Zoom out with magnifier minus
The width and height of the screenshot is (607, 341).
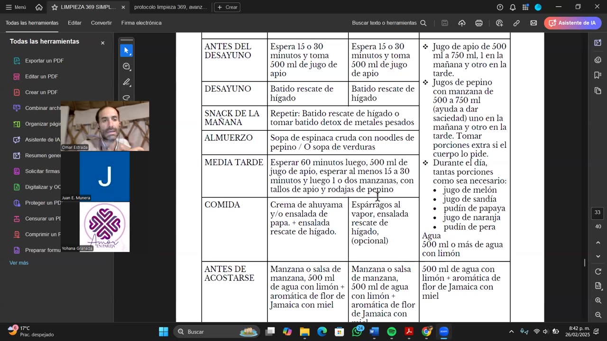598,315
